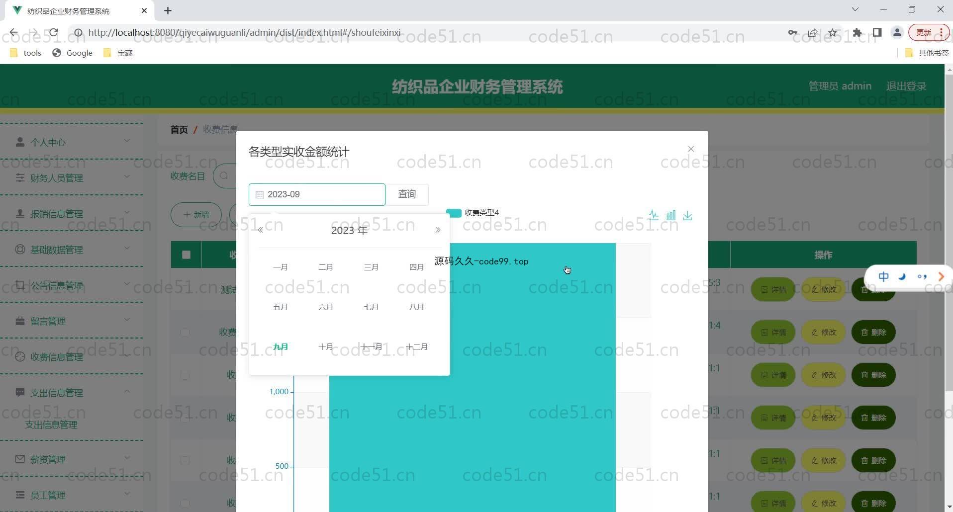Bookmark page with star icon

[833, 33]
